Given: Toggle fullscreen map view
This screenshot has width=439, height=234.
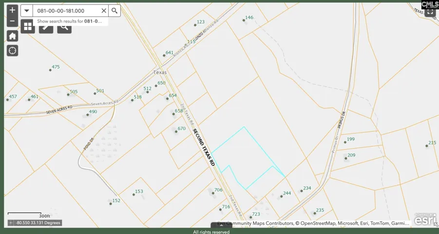Looking at the screenshot, I should 430,12.
